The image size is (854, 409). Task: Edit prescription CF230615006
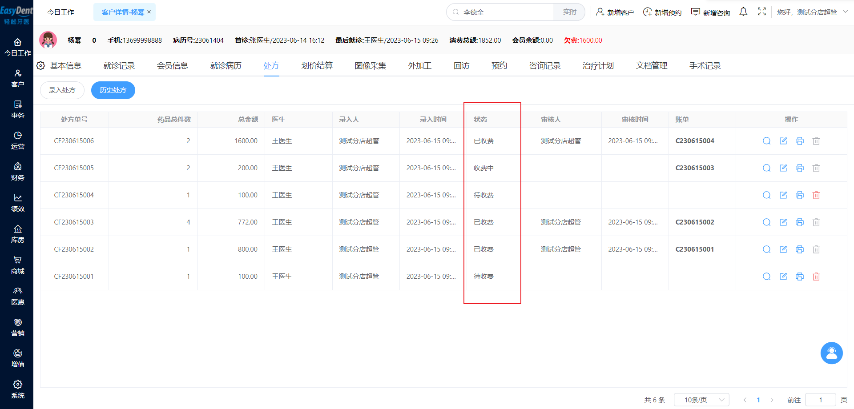coord(783,141)
